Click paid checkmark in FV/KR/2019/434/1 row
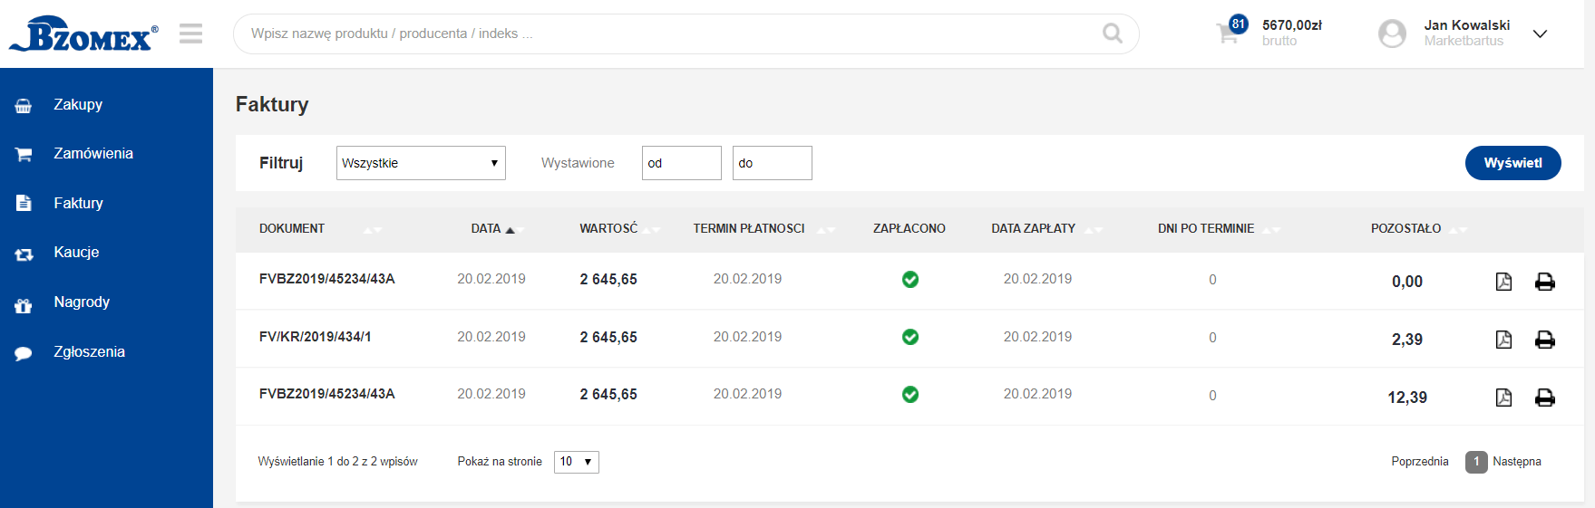The width and height of the screenshot is (1595, 508). point(910,337)
